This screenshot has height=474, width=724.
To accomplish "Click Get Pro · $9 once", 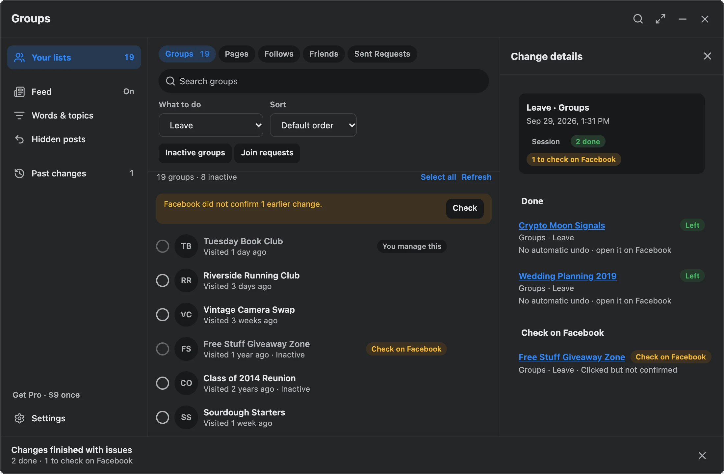I will click(x=46, y=395).
